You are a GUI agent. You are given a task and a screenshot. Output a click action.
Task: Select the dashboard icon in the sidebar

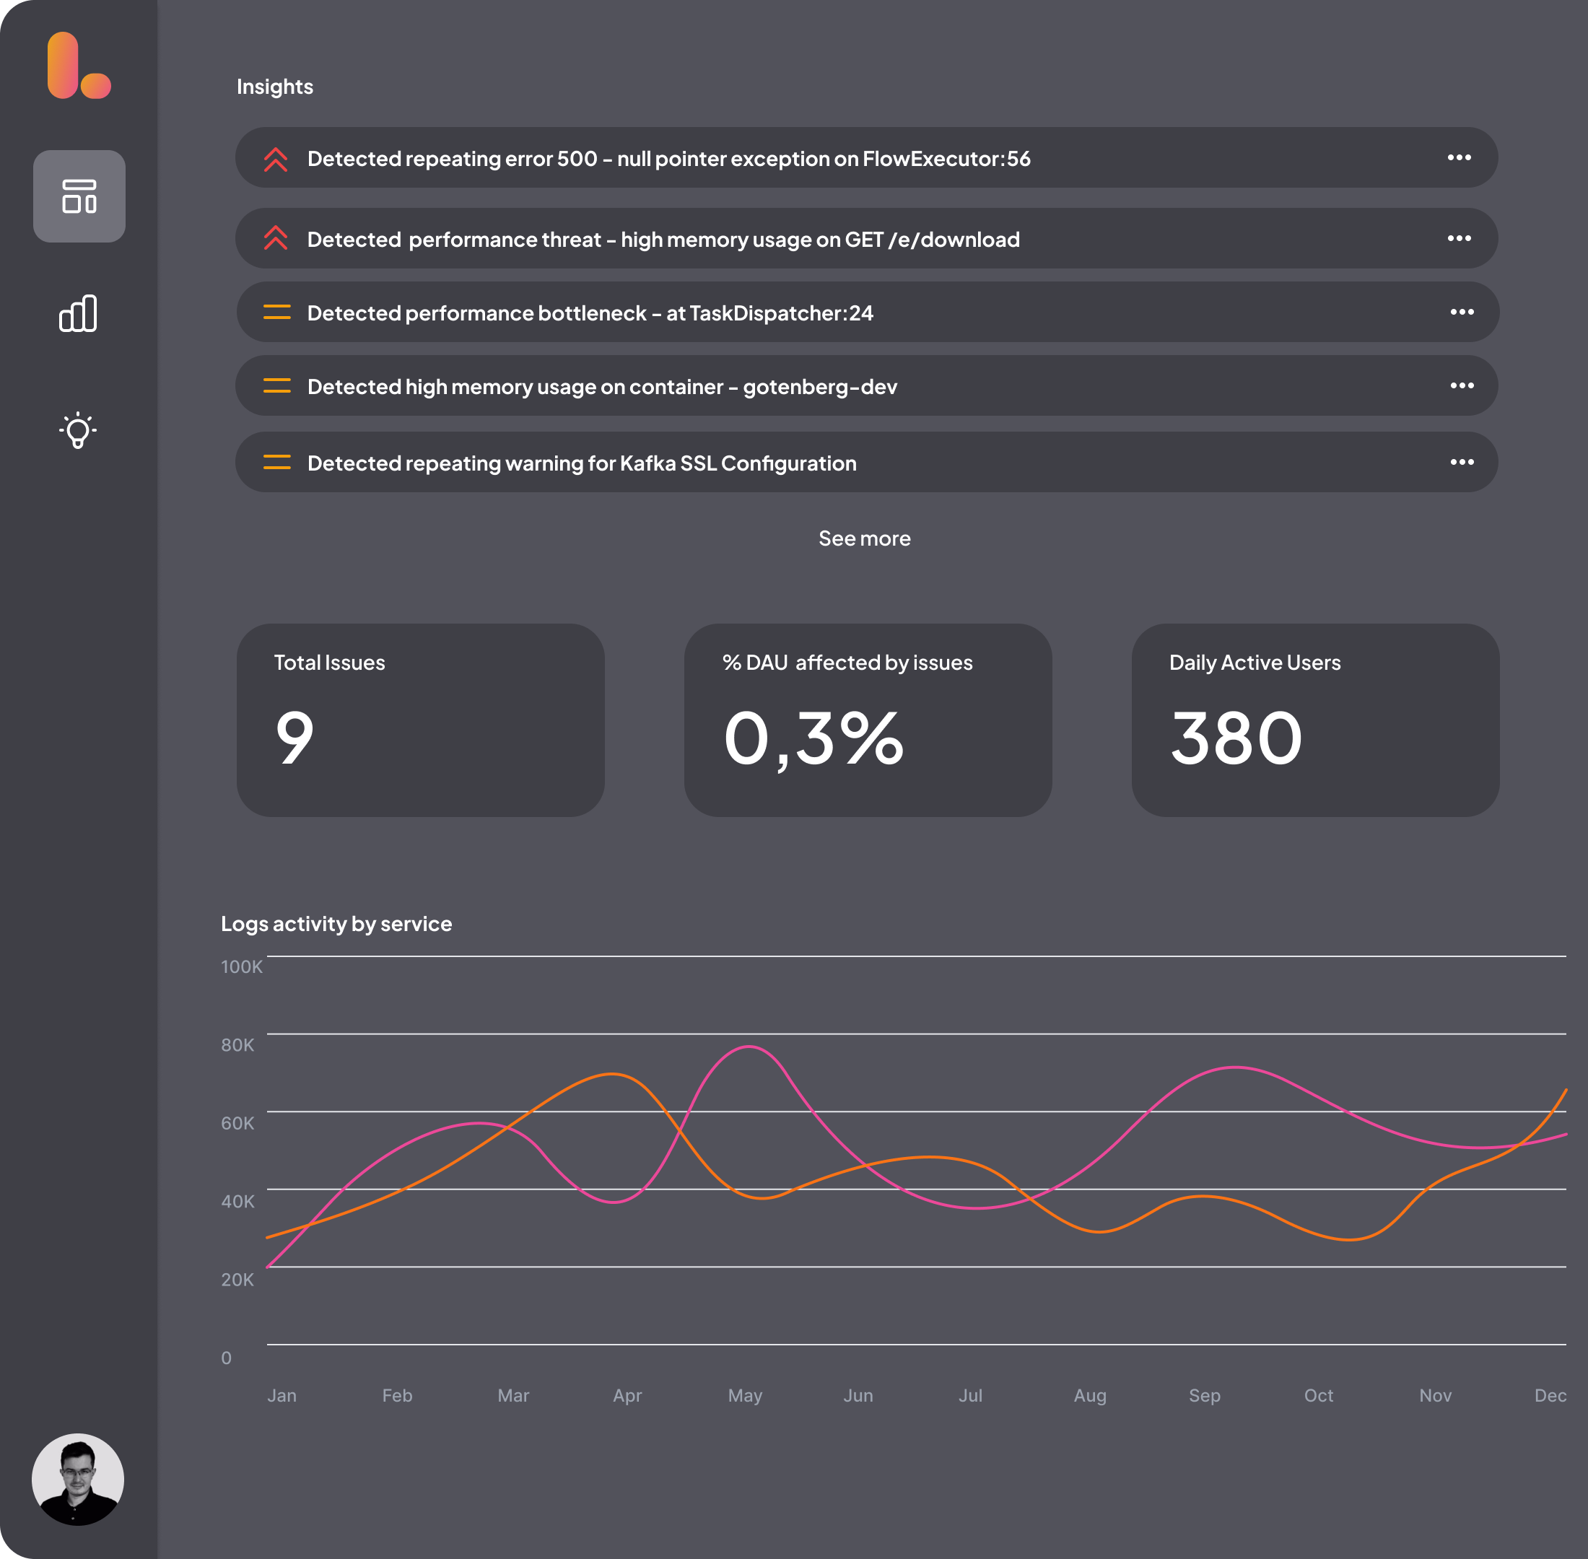(x=79, y=196)
